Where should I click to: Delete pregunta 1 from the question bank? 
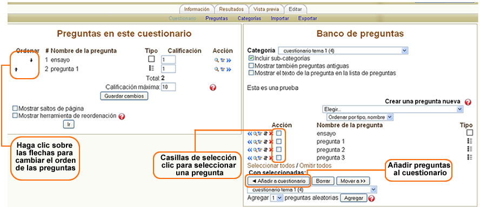(271, 142)
